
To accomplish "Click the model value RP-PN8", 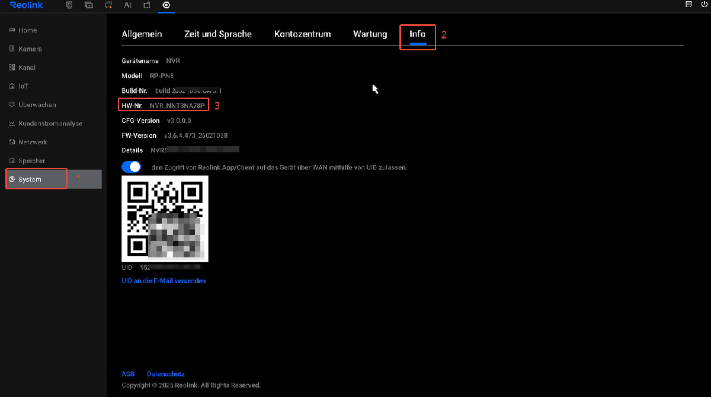I will (162, 76).
